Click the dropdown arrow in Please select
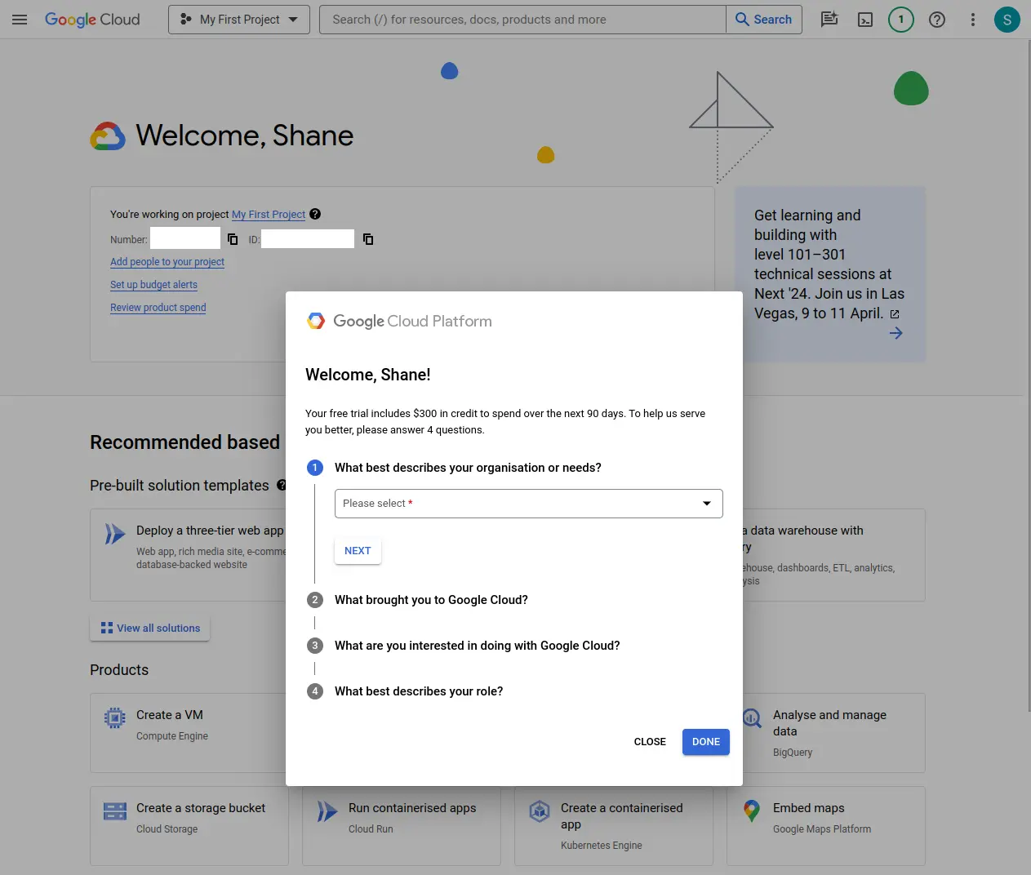 (x=707, y=504)
